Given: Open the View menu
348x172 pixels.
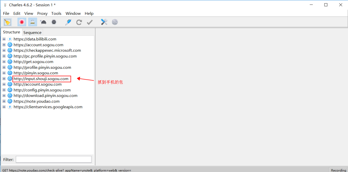Looking at the screenshot, I should pyautogui.click(x=29, y=14).
